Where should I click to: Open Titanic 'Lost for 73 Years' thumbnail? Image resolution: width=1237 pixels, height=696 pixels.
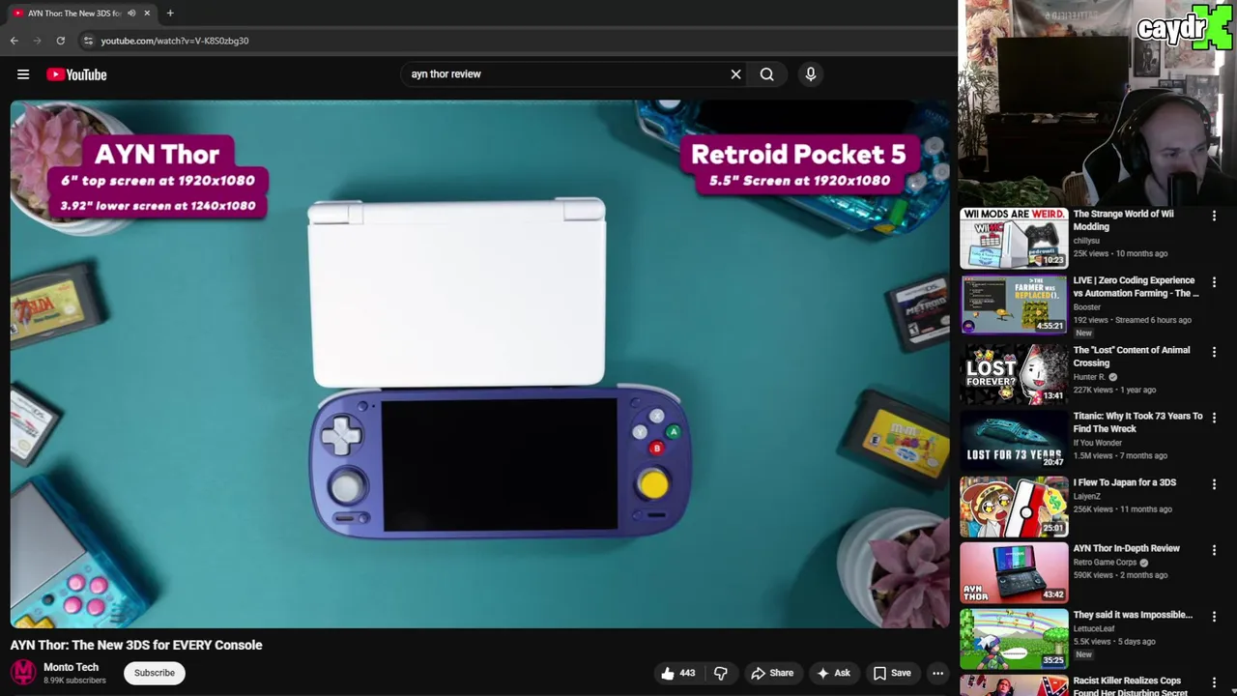(x=1014, y=440)
